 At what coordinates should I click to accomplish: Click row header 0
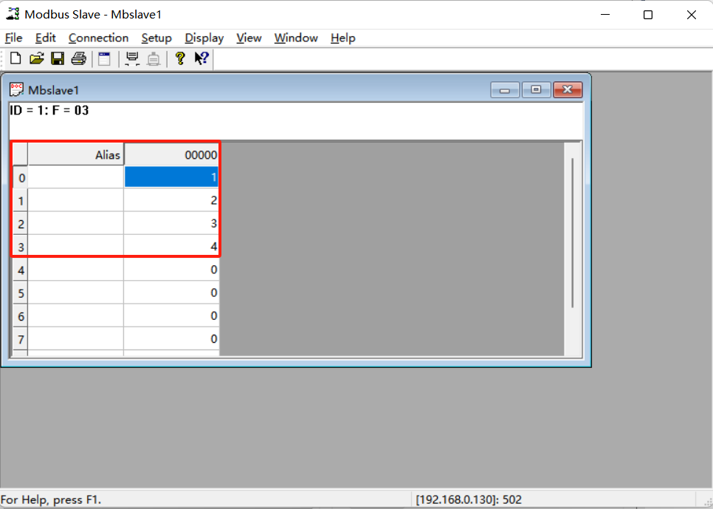(21, 177)
